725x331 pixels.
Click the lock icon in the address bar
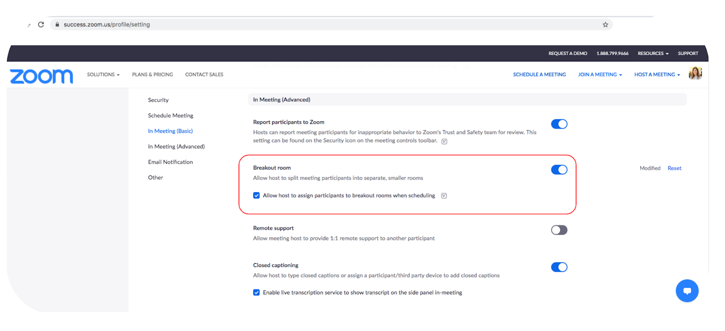coord(57,24)
